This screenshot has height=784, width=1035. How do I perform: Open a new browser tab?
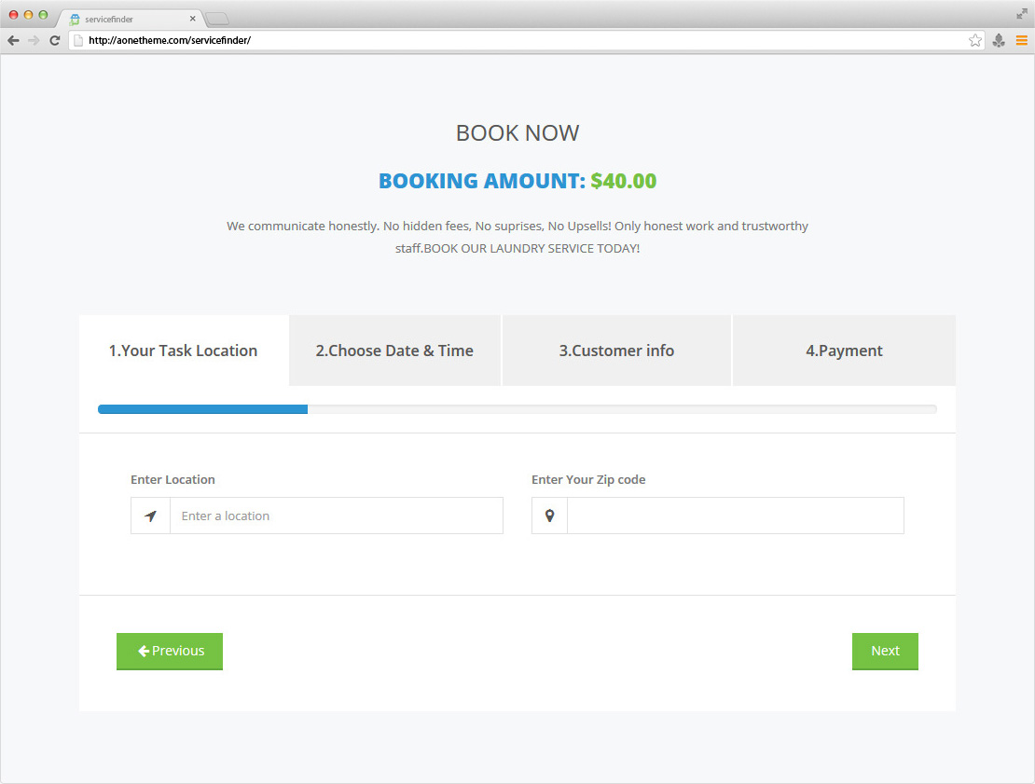pyautogui.click(x=217, y=19)
